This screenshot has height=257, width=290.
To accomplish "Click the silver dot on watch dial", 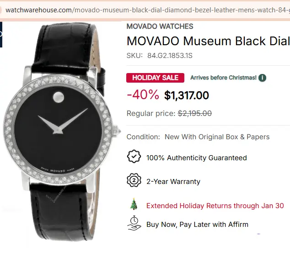I will (x=58, y=96).
